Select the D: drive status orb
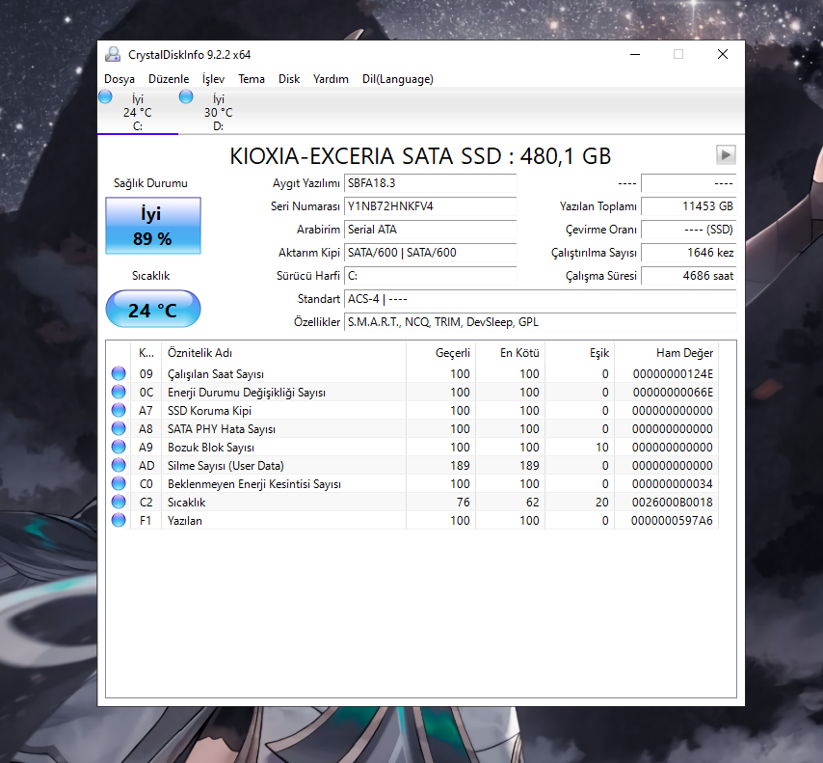Screen dimensions: 823x763 click(186, 96)
